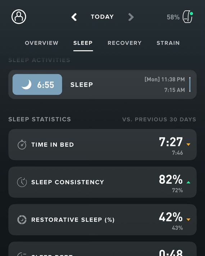The height and width of the screenshot is (256, 205).
Task: Tap the Restorative Sleep ring icon
Action: pyautogui.click(x=22, y=220)
